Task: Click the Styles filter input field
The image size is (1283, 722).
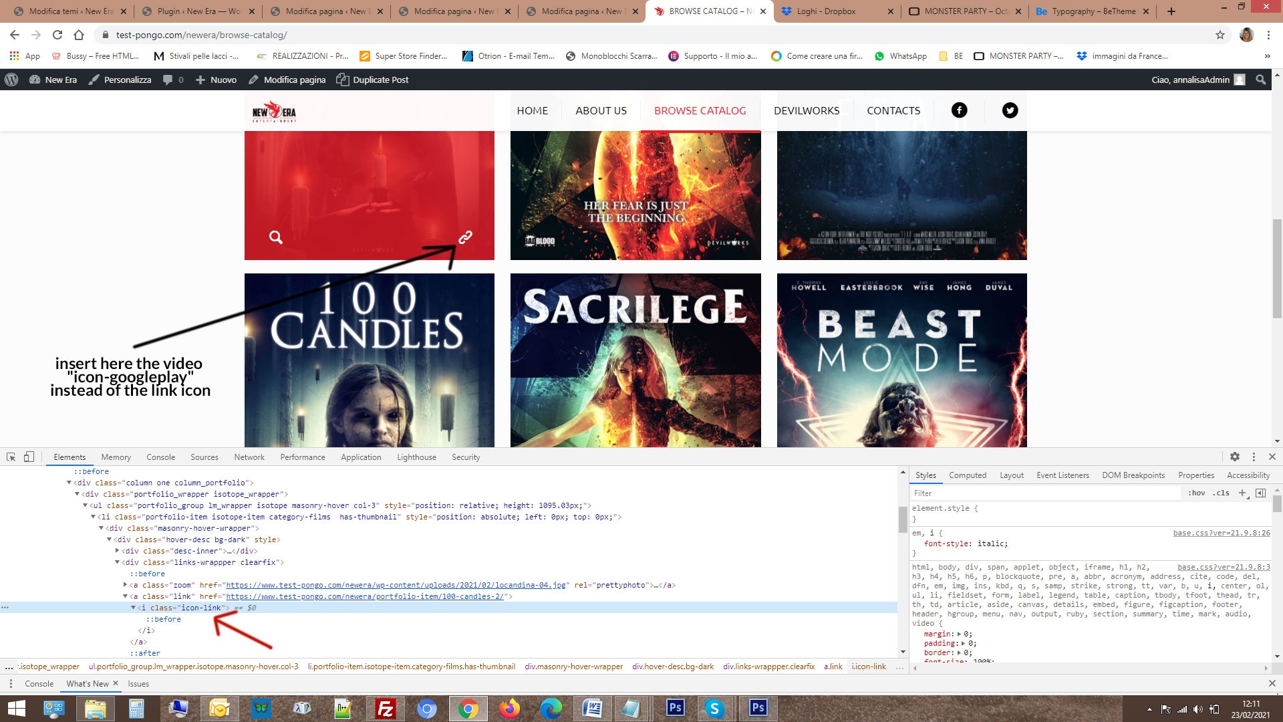Action: pos(1046,493)
